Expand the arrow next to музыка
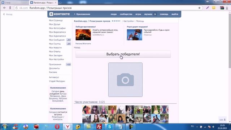 pyautogui.click(x=155, y=14)
